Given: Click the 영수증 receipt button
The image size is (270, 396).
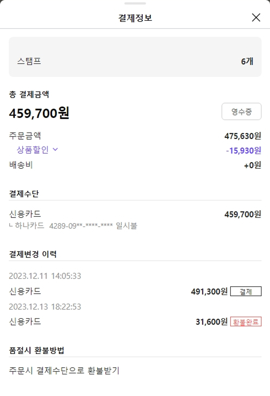Looking at the screenshot, I should pyautogui.click(x=241, y=112).
